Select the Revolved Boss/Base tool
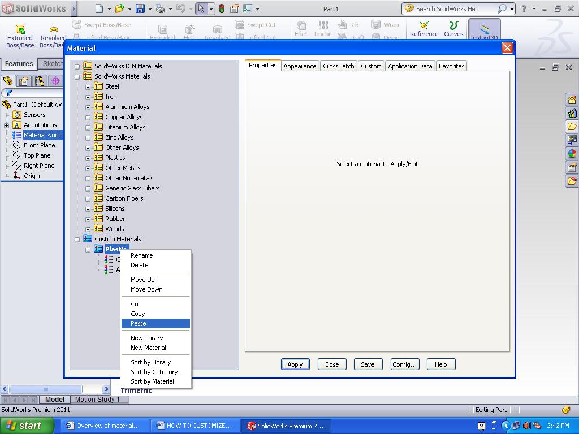Viewport: 579px width, 434px height. point(53,29)
